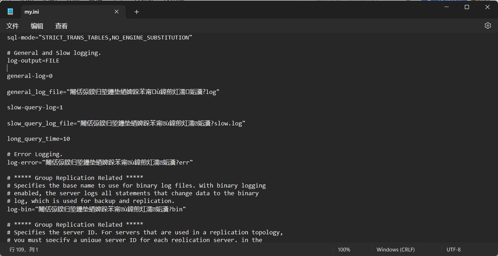
Task: Click the slow_query_log_file line
Action: [126, 123]
